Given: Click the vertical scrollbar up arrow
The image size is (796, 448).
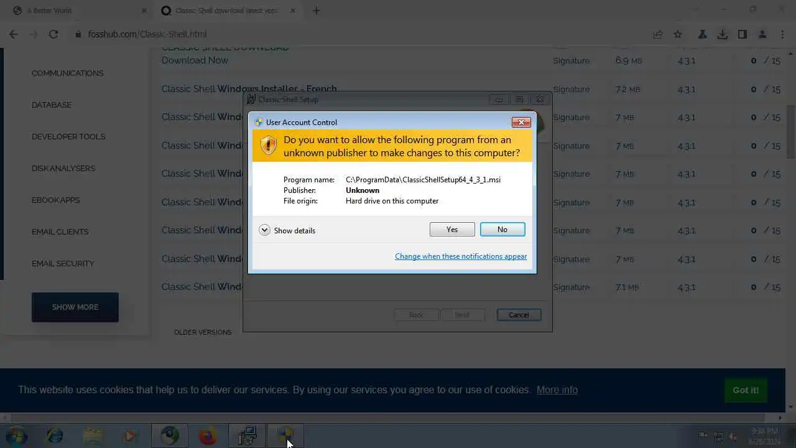Looking at the screenshot, I should coord(791,52).
